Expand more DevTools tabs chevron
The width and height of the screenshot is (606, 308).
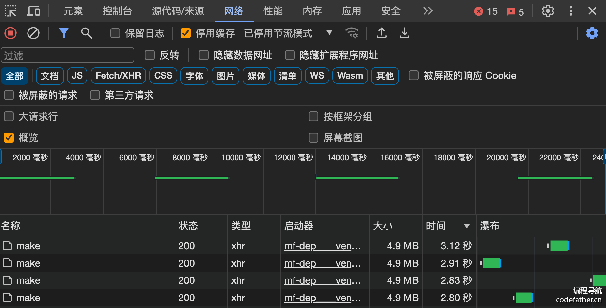(428, 11)
